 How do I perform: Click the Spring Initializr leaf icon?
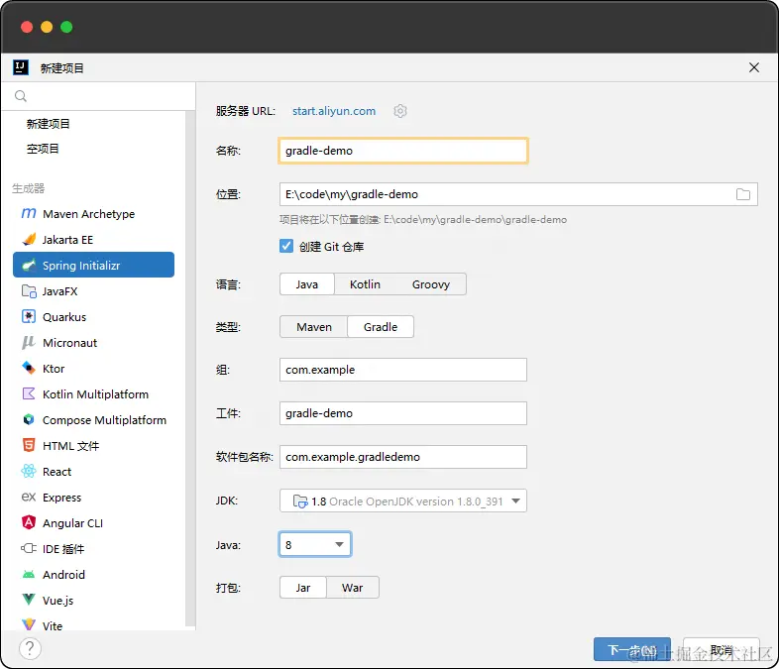(29, 266)
